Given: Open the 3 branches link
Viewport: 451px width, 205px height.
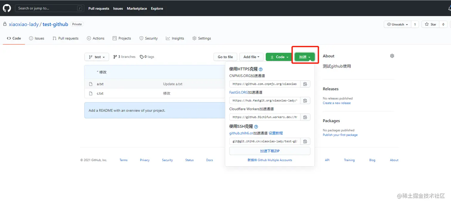Looking at the screenshot, I should click(x=124, y=57).
